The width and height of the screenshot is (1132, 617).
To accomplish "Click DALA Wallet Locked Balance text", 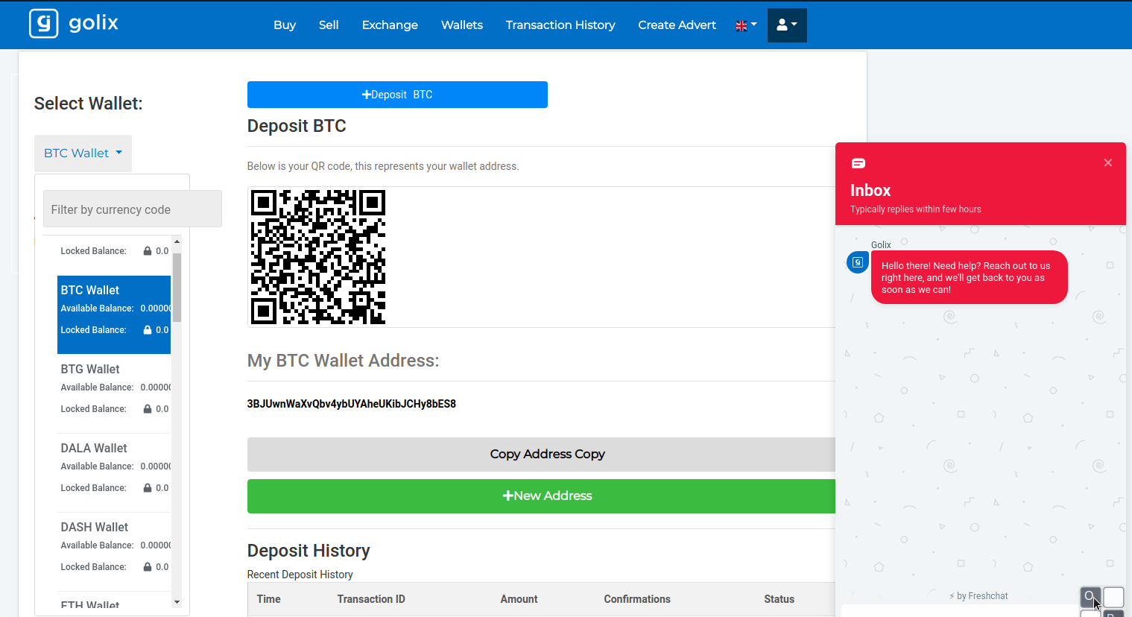I will [94, 488].
